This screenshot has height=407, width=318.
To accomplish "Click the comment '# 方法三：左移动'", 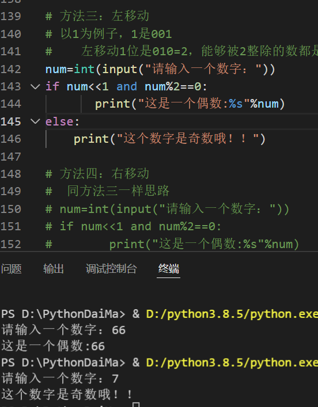I will coord(97,16).
